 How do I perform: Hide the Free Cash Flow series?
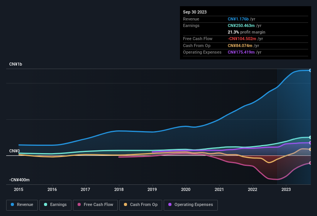tap(95, 205)
